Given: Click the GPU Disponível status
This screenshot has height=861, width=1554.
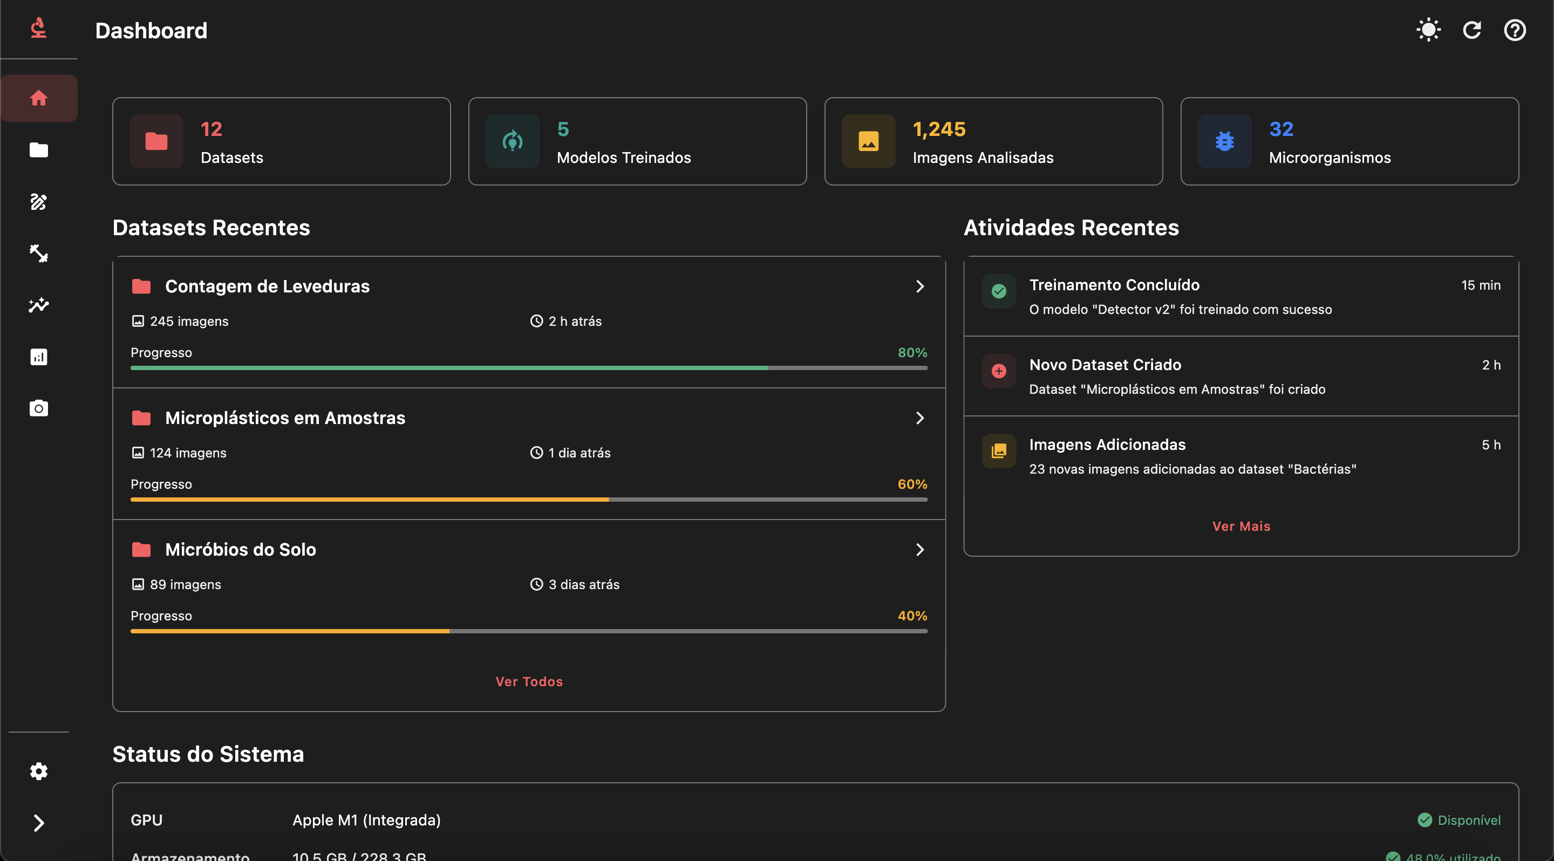Looking at the screenshot, I should pyautogui.click(x=1458, y=820).
